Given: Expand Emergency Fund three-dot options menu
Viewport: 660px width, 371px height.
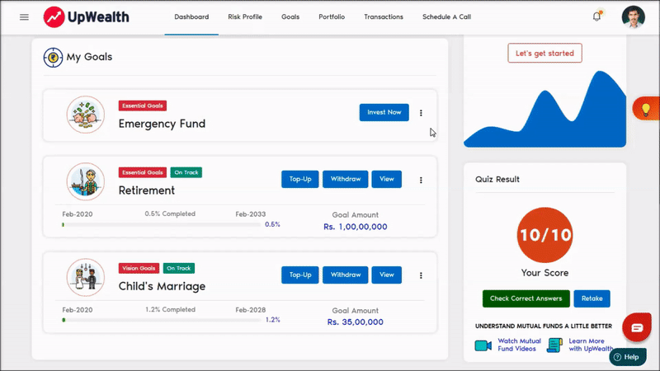Looking at the screenshot, I should point(421,113).
